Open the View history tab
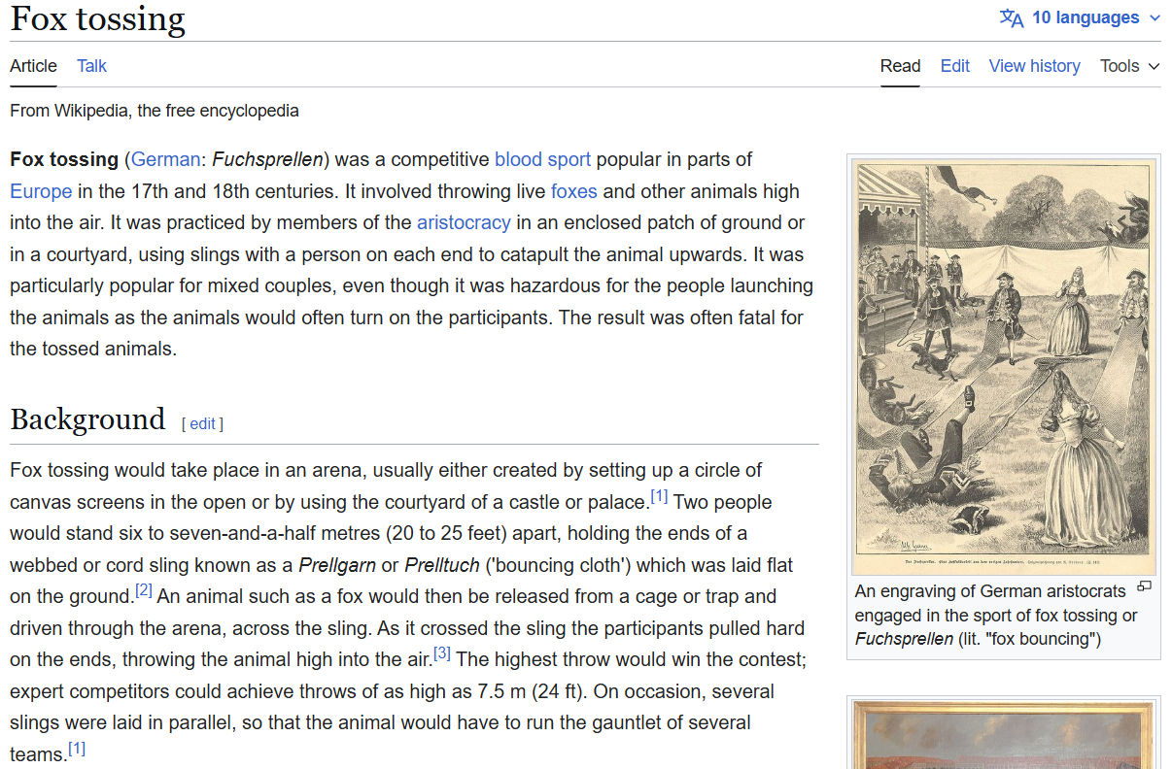Screen dimensions: 1172x769 1034,66
